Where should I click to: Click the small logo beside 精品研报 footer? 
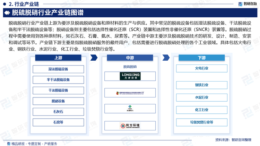9,144
